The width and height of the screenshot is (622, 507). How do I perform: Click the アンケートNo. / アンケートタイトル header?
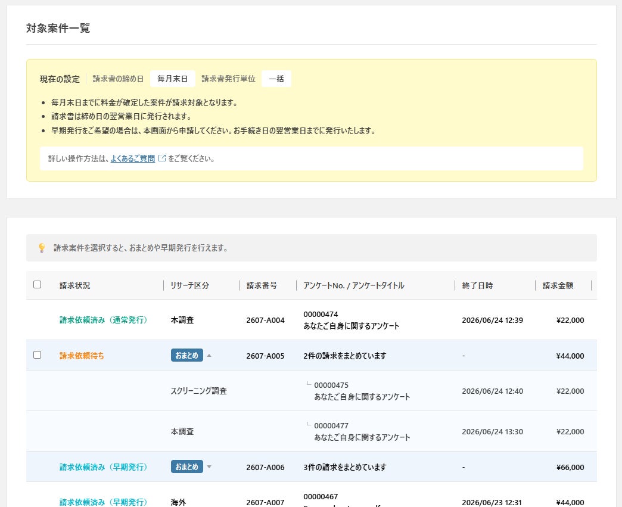tap(354, 285)
